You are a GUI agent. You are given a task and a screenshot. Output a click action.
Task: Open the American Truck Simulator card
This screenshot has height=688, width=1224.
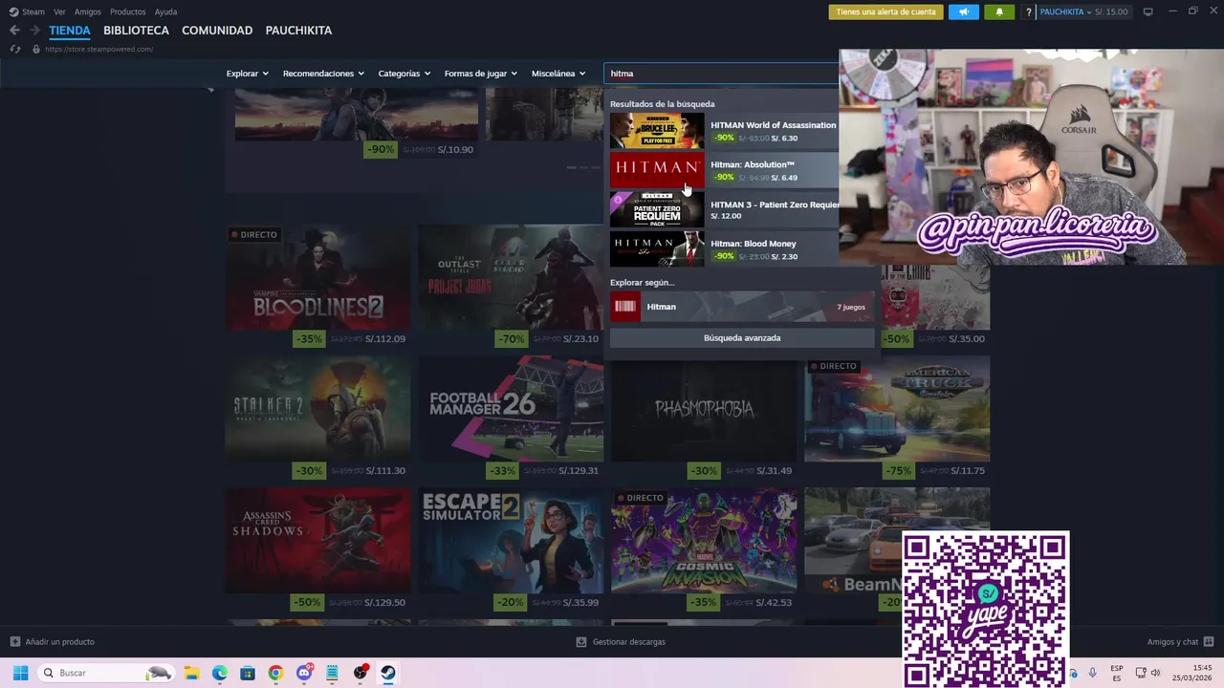(897, 409)
